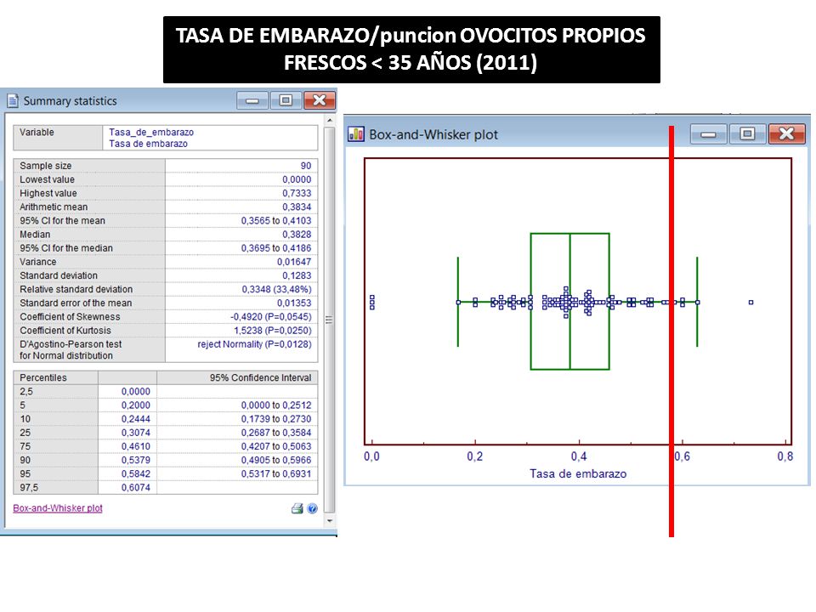Viewport: 816px width, 612px height.
Task: Select the Sample size value 90
Action: click(305, 166)
